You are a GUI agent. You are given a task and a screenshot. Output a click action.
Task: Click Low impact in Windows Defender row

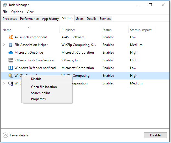pos(133,68)
